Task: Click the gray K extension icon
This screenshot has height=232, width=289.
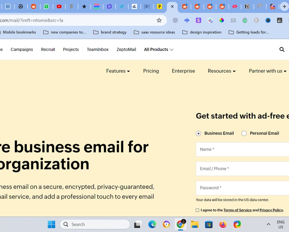Action: point(256,20)
